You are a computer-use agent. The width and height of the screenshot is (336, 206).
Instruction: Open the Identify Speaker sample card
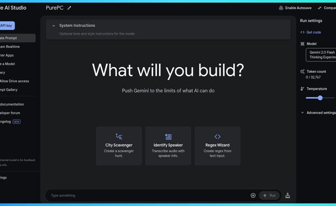pyautogui.click(x=168, y=146)
